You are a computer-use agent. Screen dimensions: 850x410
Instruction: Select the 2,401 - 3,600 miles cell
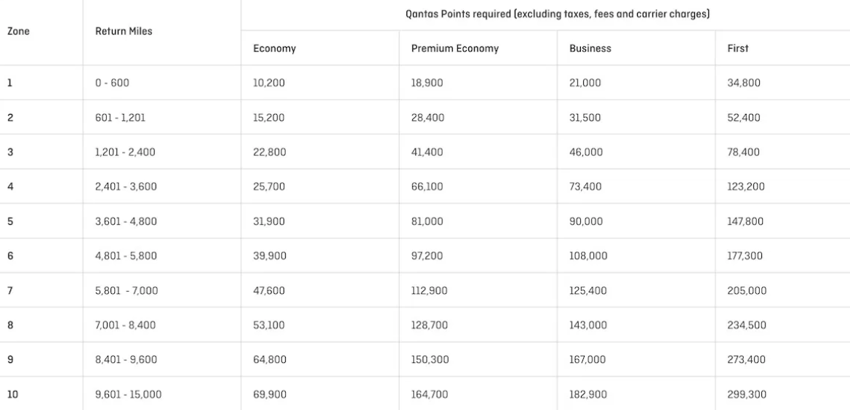pyautogui.click(x=126, y=186)
